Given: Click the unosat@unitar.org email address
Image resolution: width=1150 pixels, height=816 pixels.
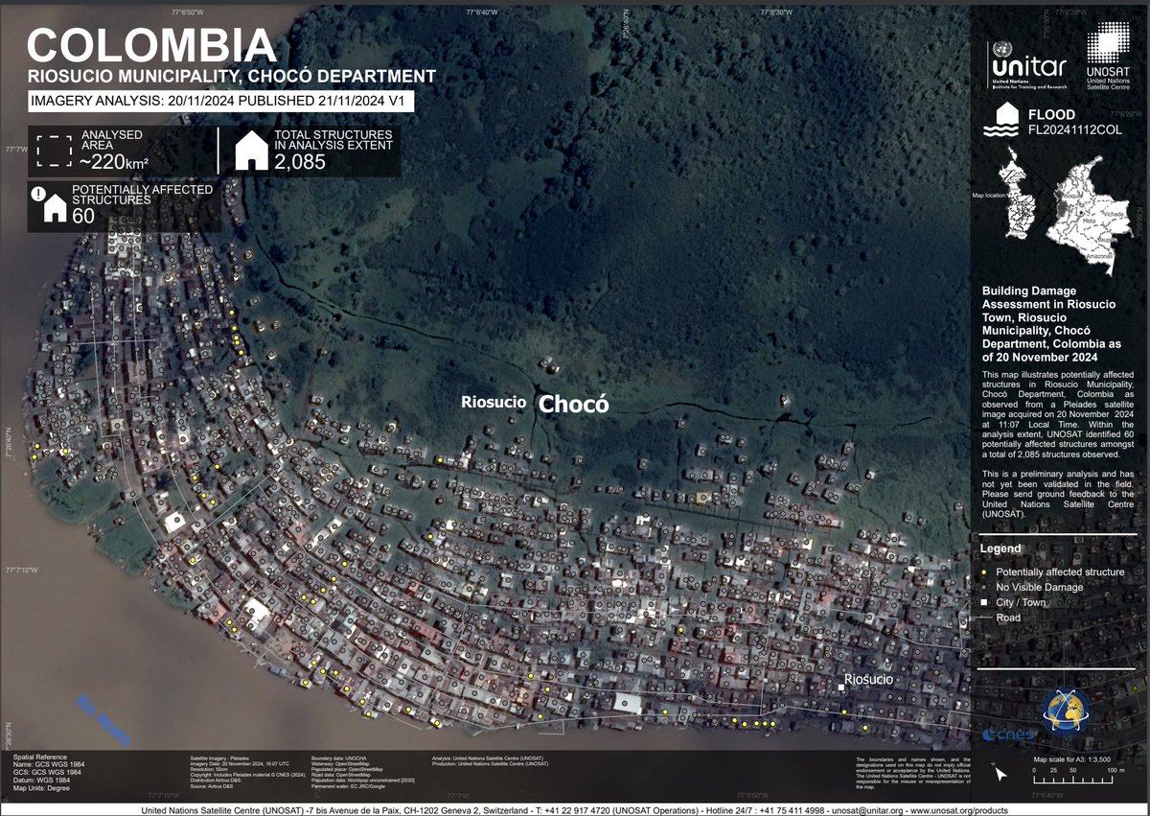Looking at the screenshot, I should [x=865, y=809].
